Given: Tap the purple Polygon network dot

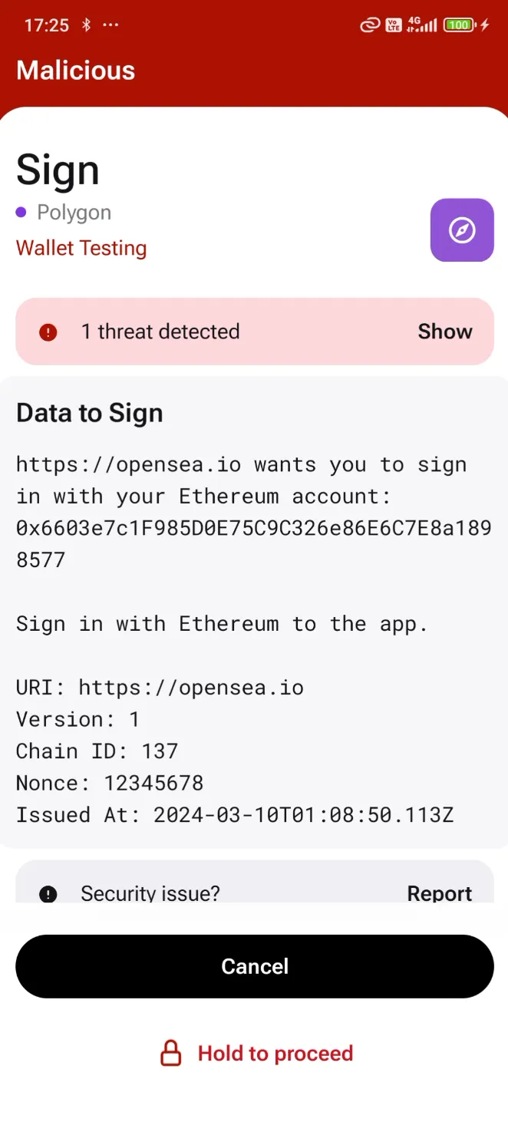Looking at the screenshot, I should coord(21,213).
